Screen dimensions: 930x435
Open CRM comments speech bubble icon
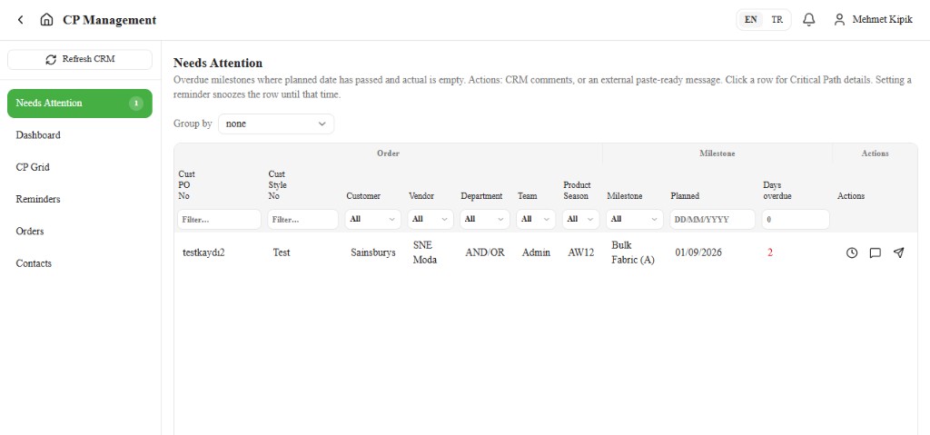coord(875,252)
